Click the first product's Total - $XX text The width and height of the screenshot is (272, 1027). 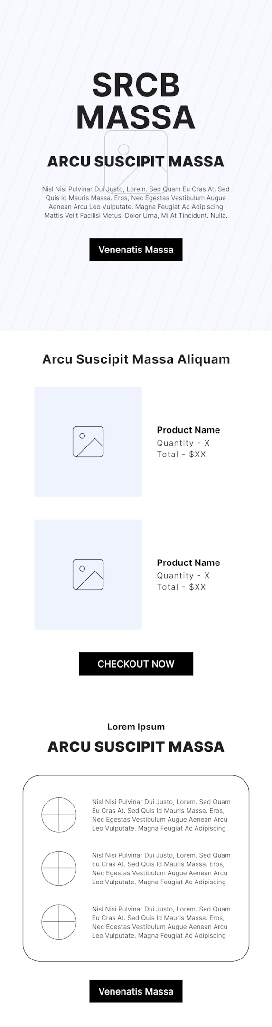(x=181, y=454)
